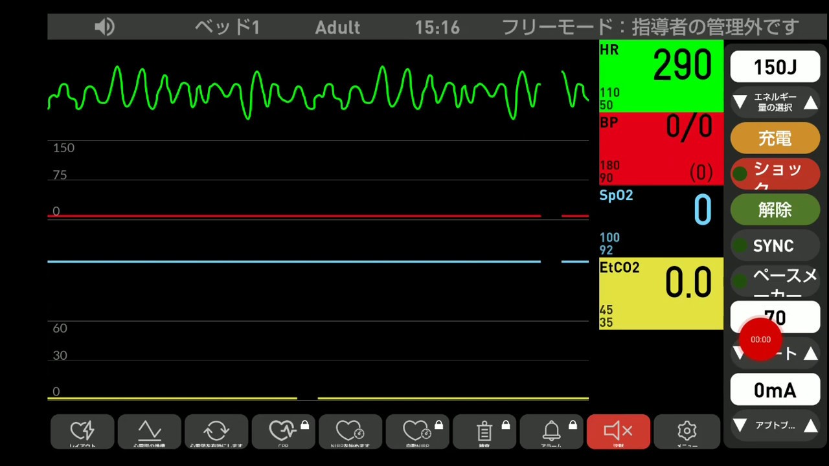Click the red arterial pressure waveform line
This screenshot has height=466, width=829.
[318, 216]
